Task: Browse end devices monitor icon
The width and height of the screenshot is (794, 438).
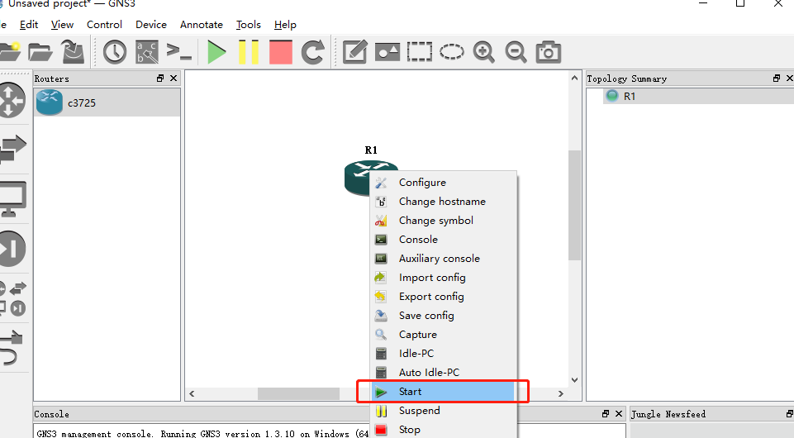Action: tap(12, 199)
